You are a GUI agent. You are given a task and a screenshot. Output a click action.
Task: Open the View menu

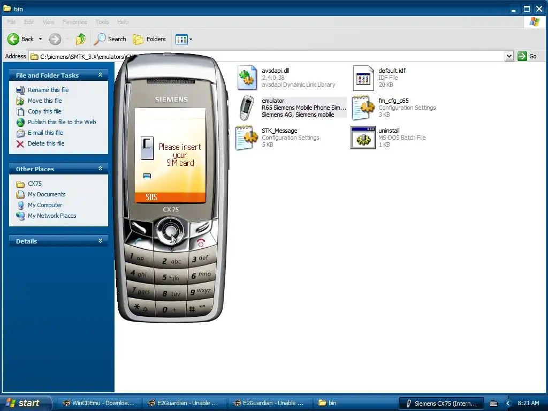coord(48,21)
